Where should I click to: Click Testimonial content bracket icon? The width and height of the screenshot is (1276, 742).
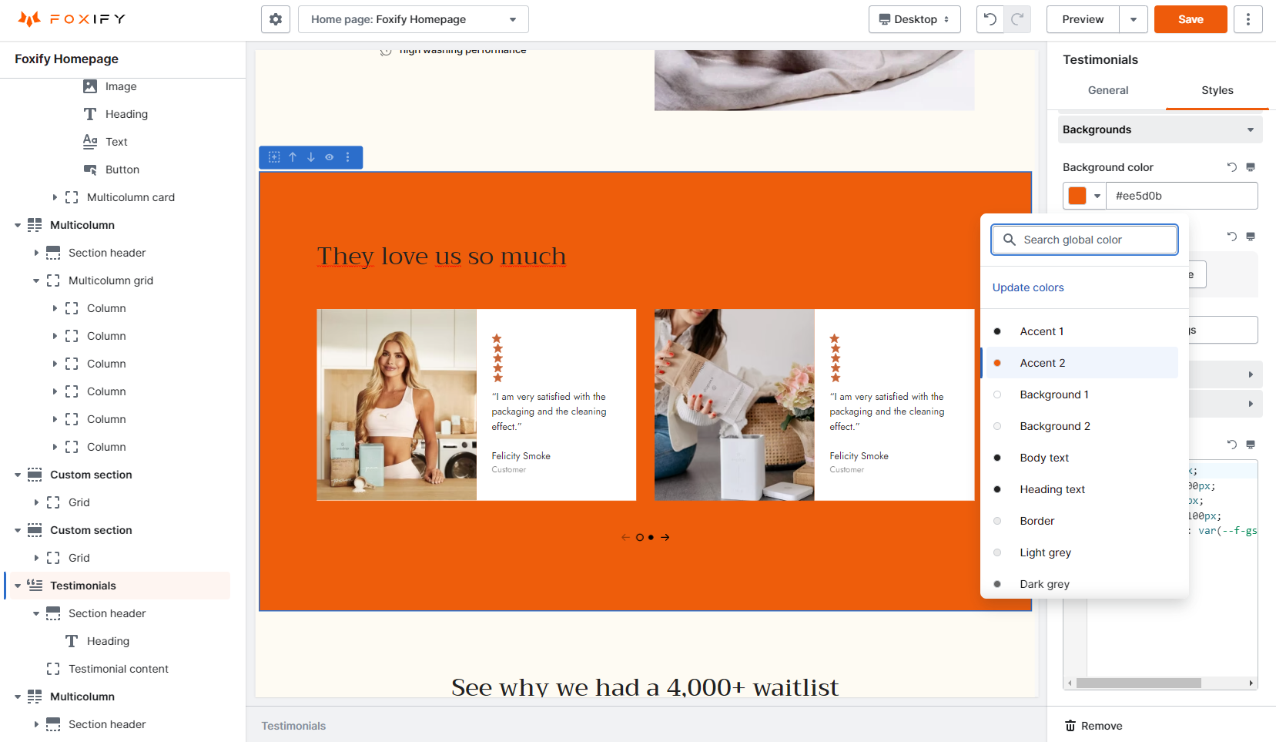click(53, 669)
